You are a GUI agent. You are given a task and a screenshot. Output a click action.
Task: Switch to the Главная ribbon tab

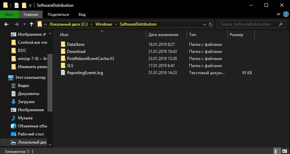pos(31,14)
